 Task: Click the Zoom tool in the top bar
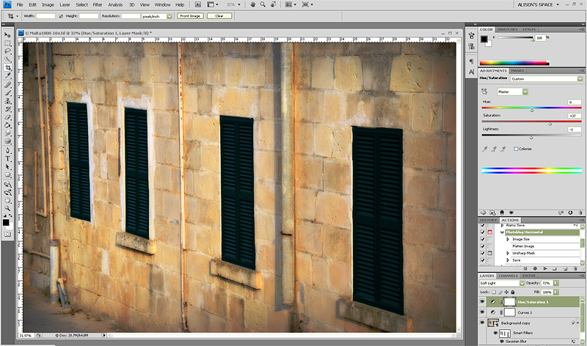pyautogui.click(x=263, y=4)
